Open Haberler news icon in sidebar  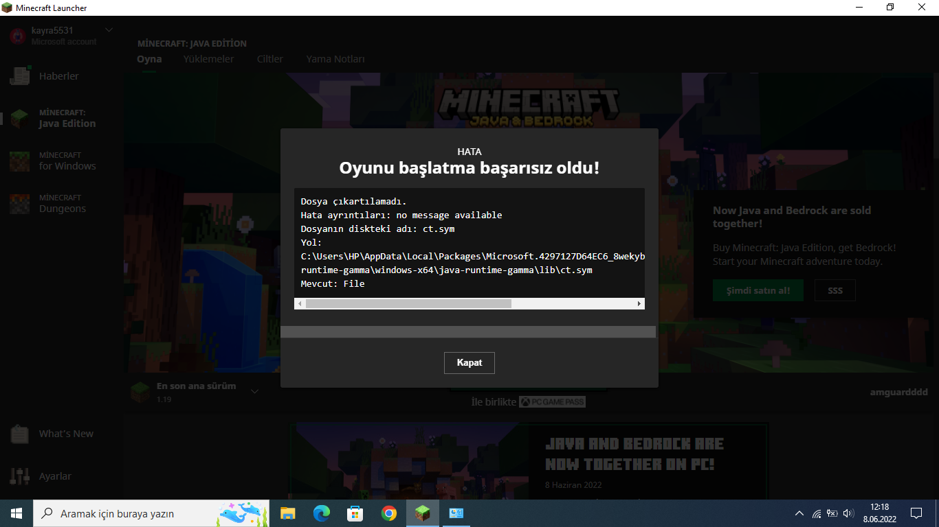coord(19,76)
